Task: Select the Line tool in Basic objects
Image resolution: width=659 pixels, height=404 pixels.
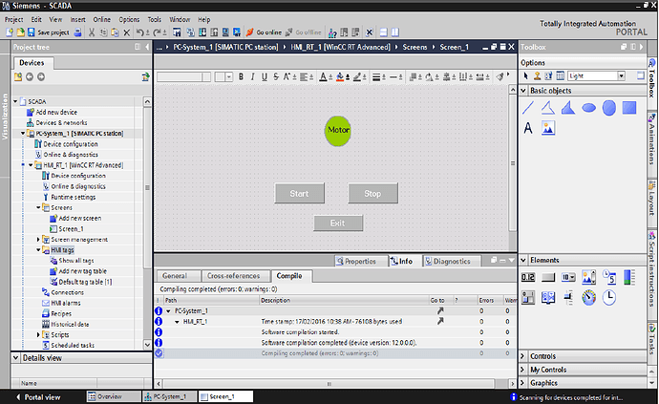Action: tap(528, 108)
